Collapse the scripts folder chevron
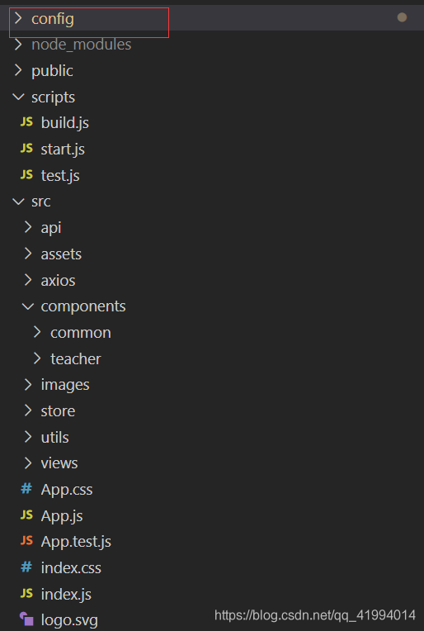 (x=18, y=97)
